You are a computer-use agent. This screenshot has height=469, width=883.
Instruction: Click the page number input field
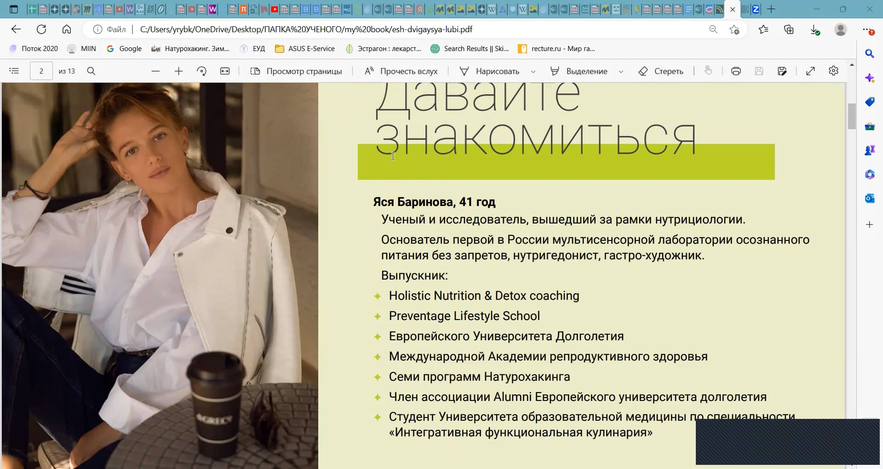pyautogui.click(x=41, y=71)
